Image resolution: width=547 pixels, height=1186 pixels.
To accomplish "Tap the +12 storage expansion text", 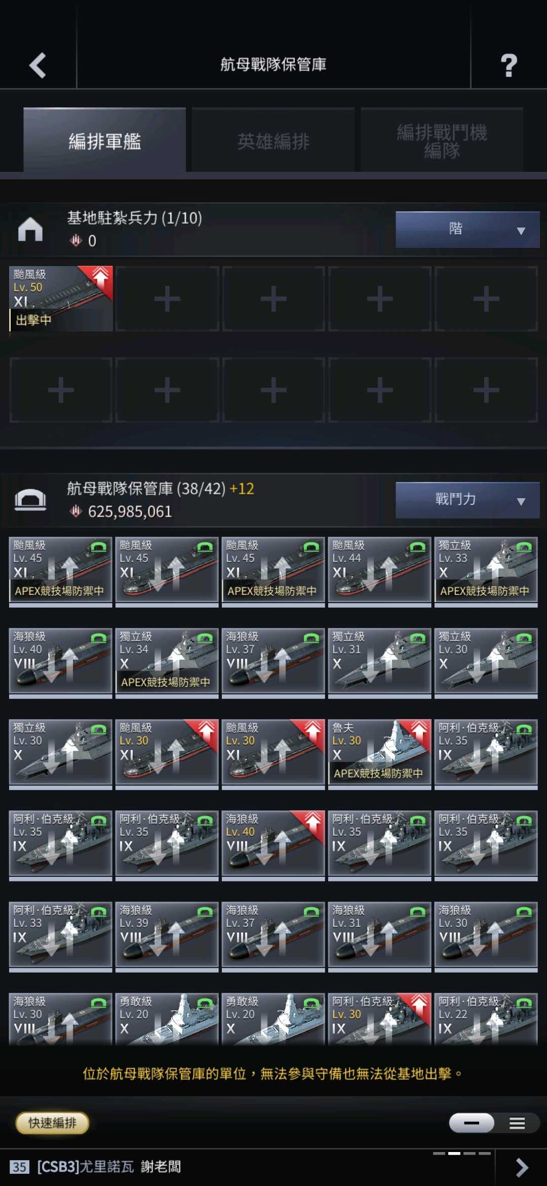I will coord(242,489).
